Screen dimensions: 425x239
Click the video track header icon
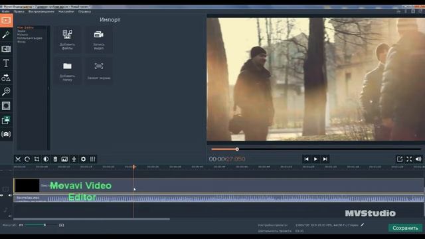(x=6, y=189)
